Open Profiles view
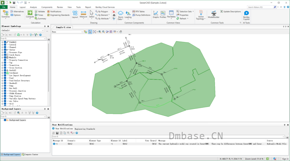The height and width of the screenshot is (161, 290). click(x=163, y=14)
